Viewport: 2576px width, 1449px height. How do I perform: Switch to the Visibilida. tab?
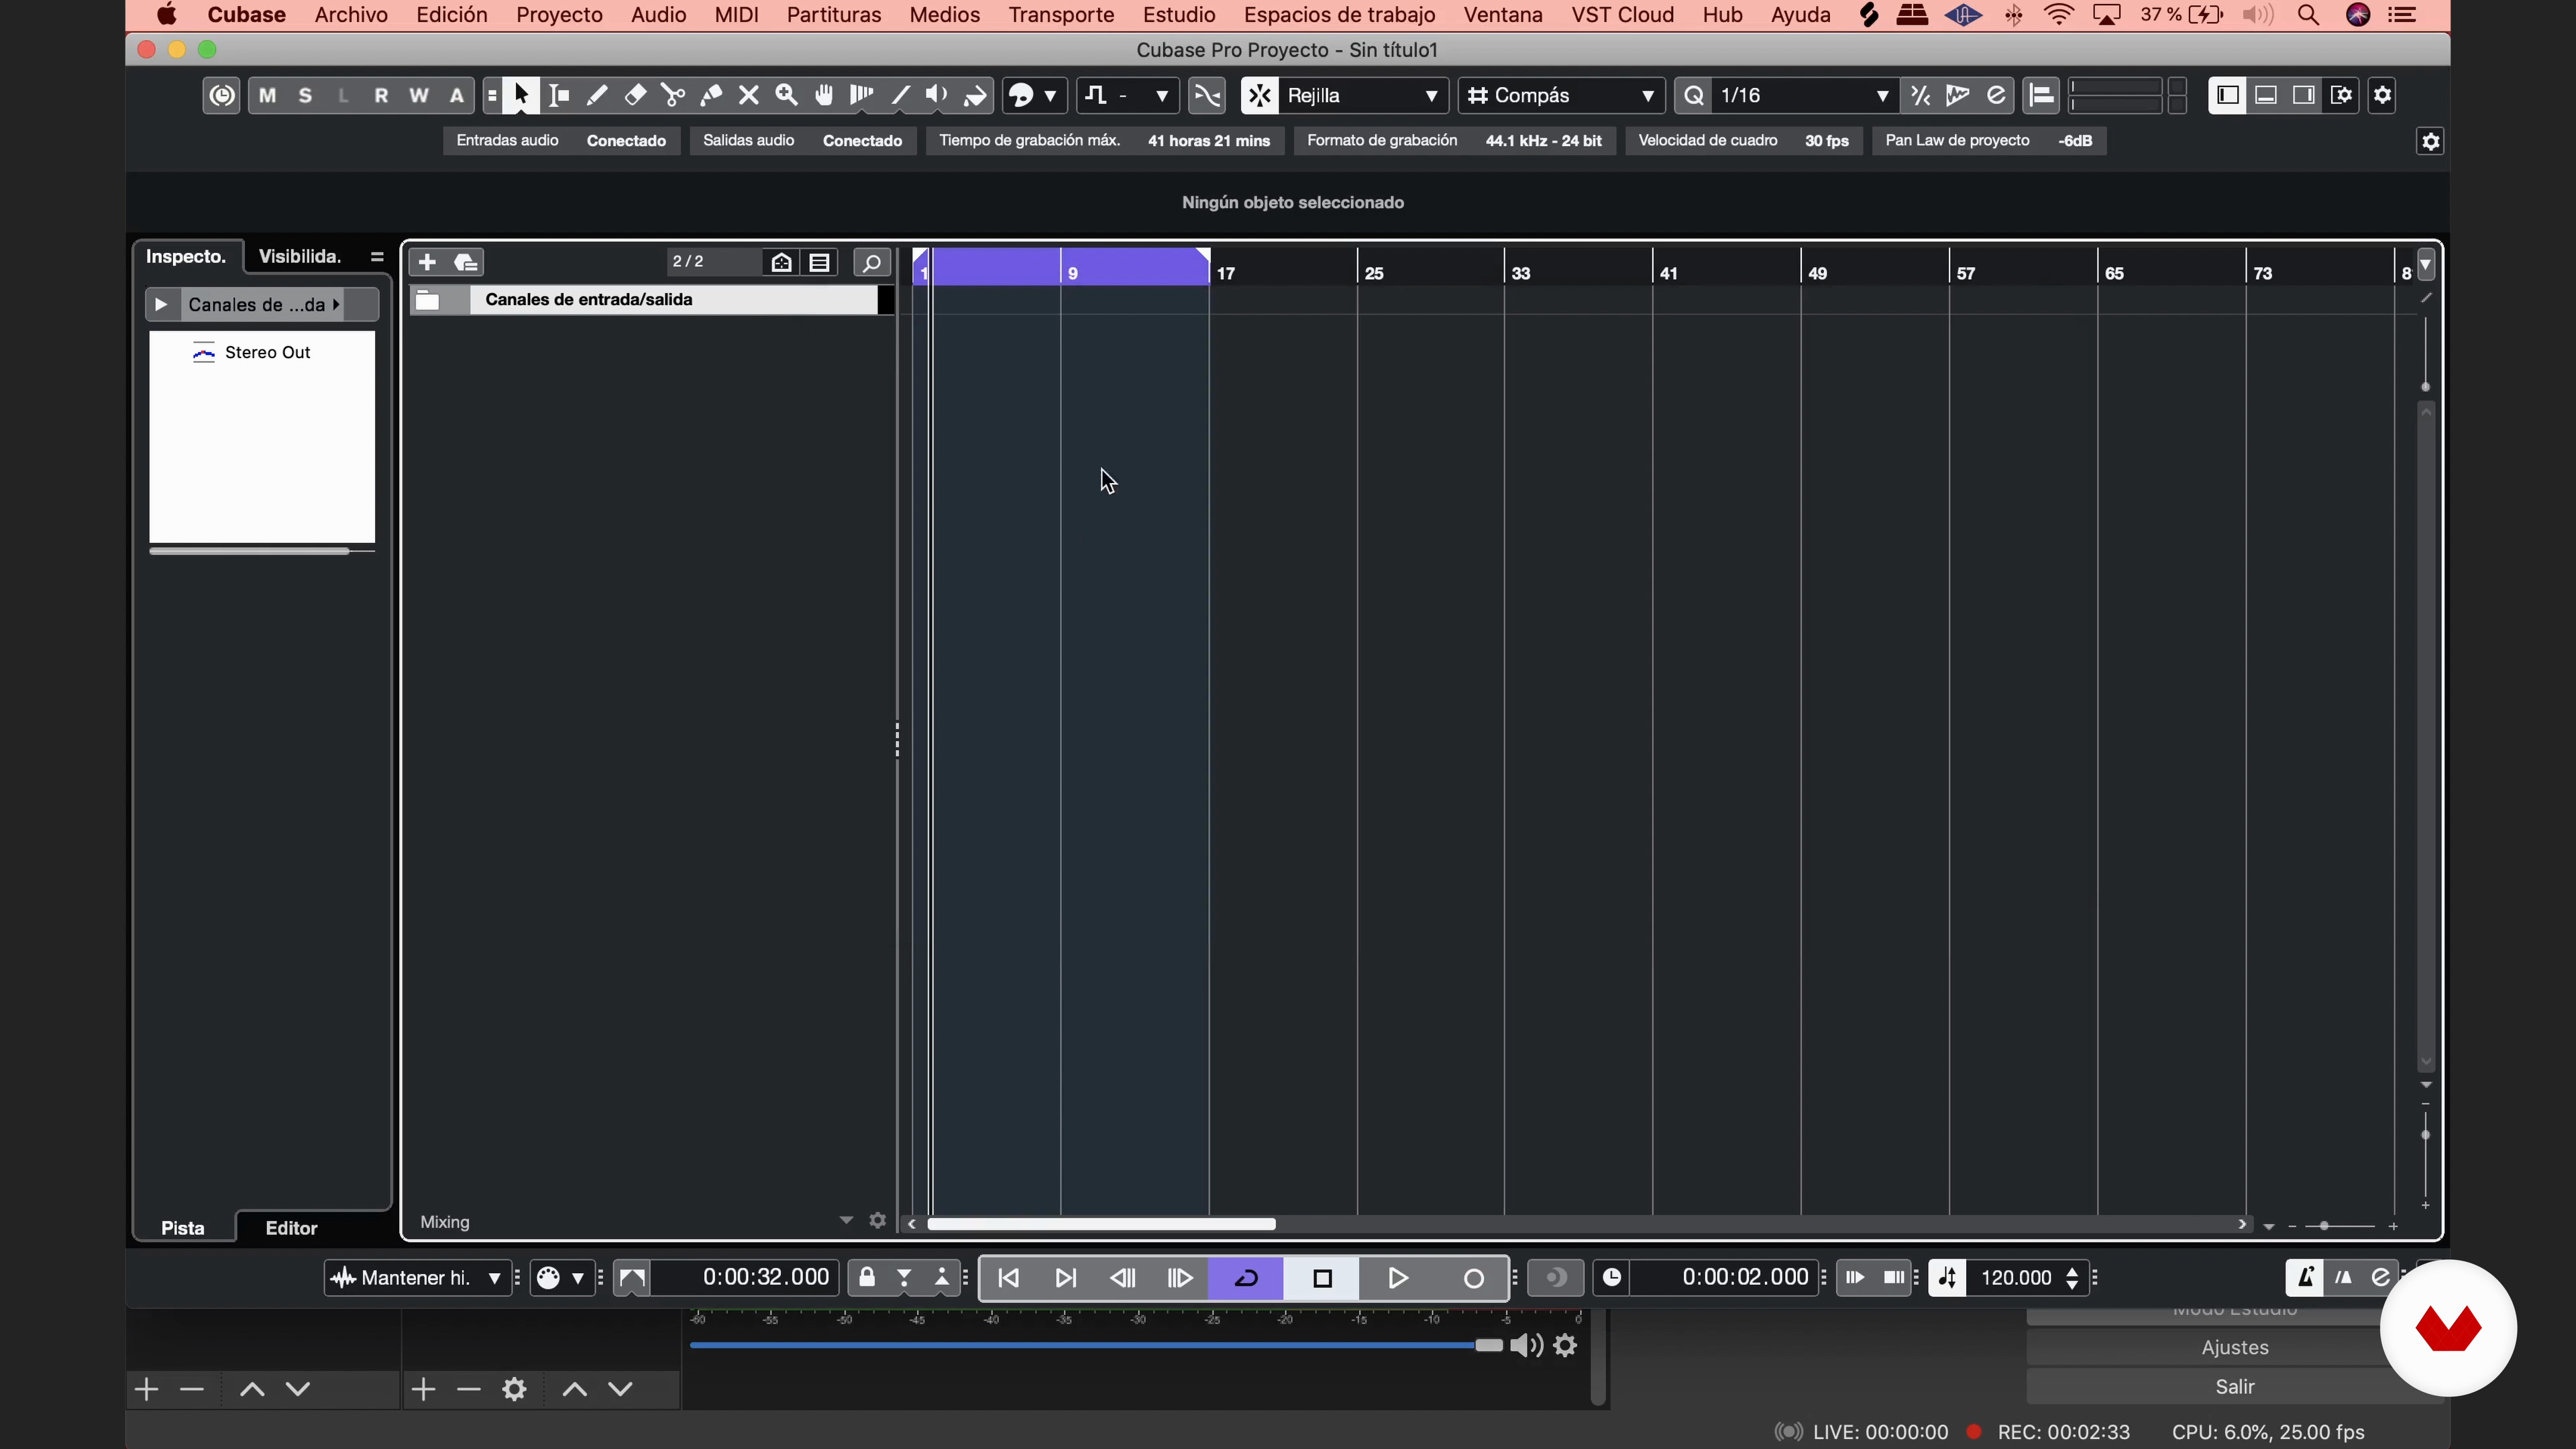click(300, 256)
